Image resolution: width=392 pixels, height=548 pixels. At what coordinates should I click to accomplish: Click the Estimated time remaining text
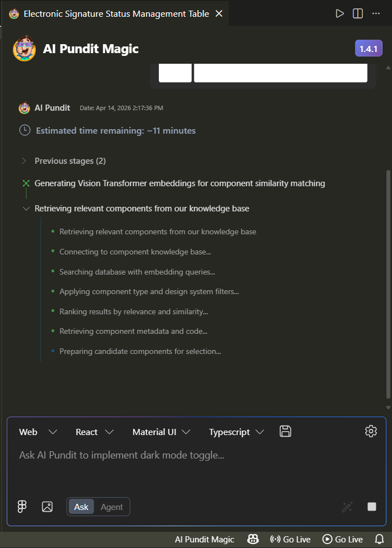tap(116, 131)
